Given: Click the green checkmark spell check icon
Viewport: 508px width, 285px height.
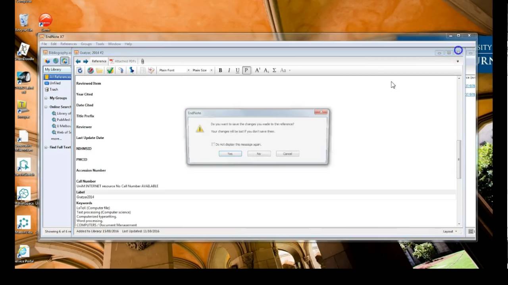Looking at the screenshot, I should tap(110, 70).
